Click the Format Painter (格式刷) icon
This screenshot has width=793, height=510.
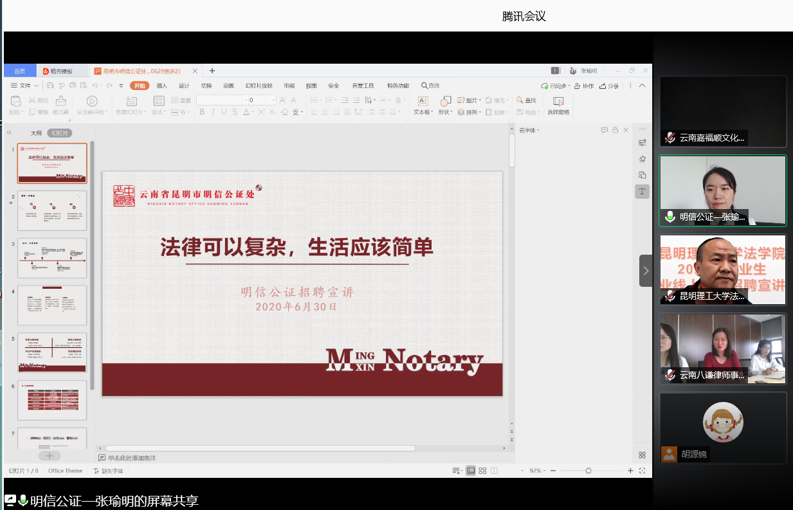click(60, 101)
